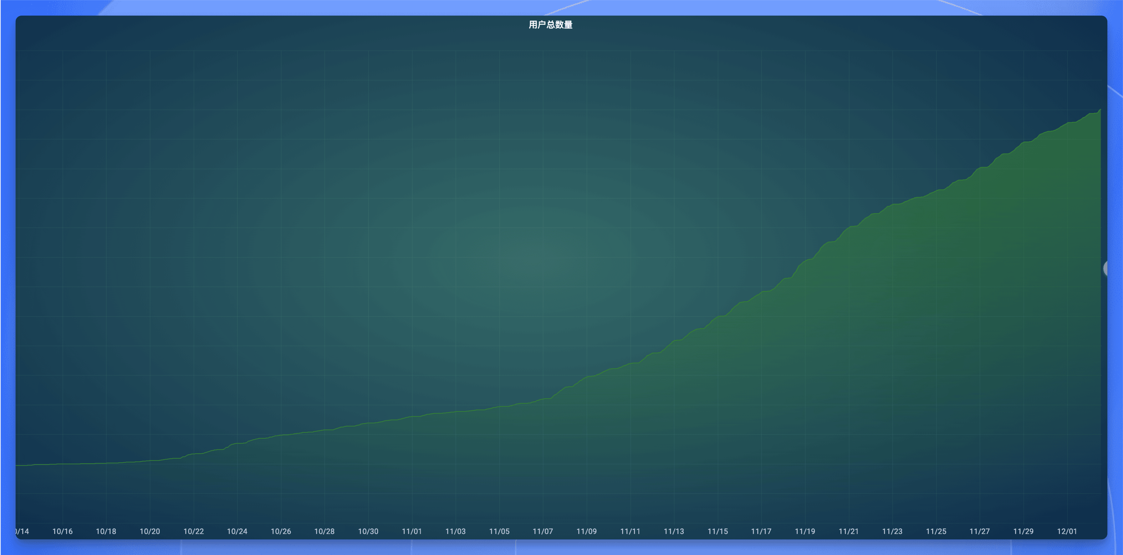Viewport: 1123px width, 555px height.
Task: Click the 10/30 x-axis label
Action: 368,531
